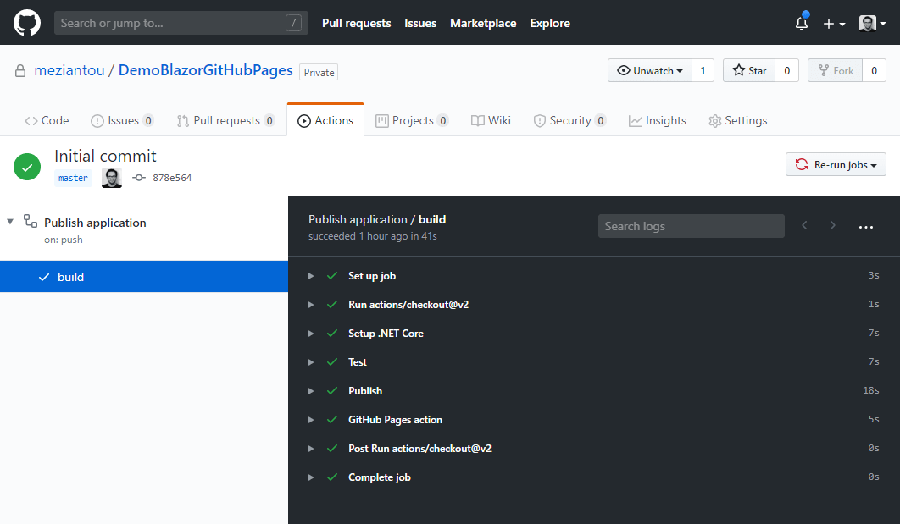This screenshot has height=524, width=900.
Task: Open the Unwatch notification options
Action: tap(650, 71)
